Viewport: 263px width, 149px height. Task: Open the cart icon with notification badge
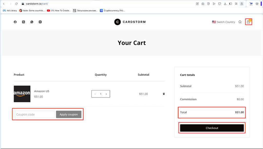248,22
